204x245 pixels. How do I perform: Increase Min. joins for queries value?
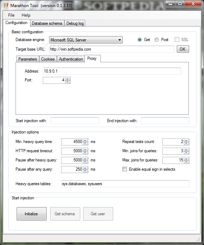(186, 149)
